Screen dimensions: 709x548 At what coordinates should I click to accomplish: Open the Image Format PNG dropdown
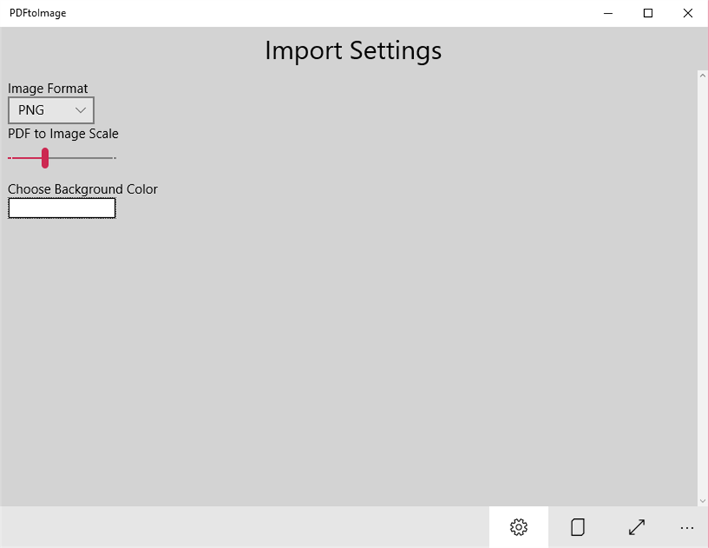pos(51,110)
